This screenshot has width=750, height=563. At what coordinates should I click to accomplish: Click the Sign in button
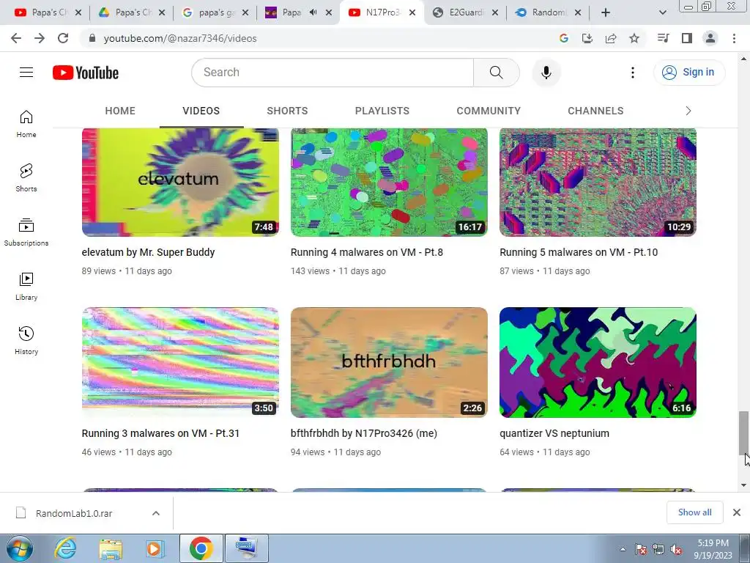point(688,73)
